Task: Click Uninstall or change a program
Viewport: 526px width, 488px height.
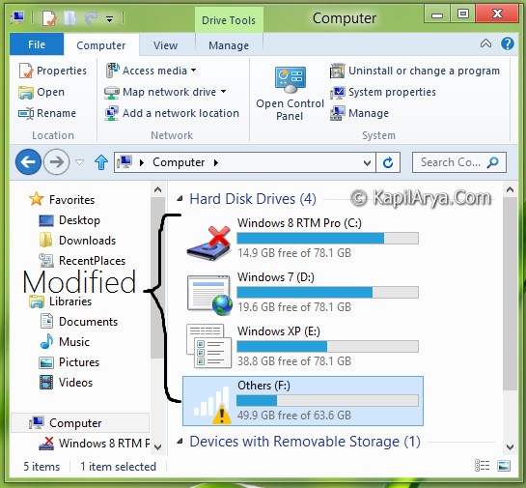Action: [x=415, y=71]
